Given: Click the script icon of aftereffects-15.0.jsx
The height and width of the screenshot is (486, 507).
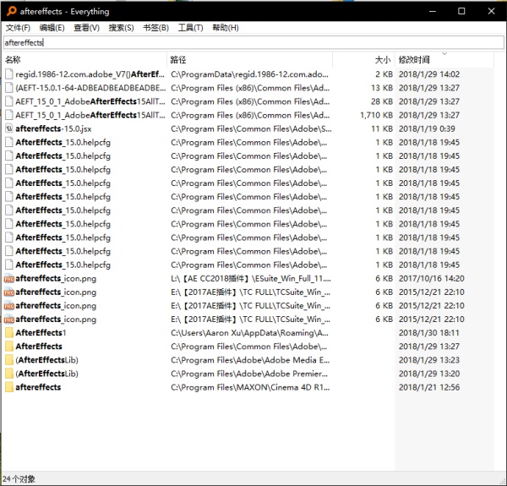Looking at the screenshot, I should 9,128.
